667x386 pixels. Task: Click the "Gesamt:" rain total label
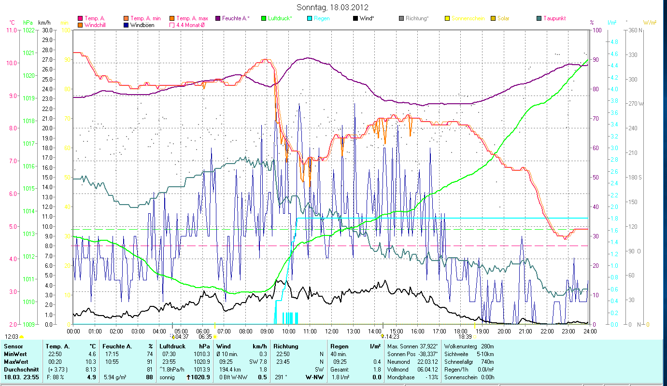pyautogui.click(x=340, y=370)
